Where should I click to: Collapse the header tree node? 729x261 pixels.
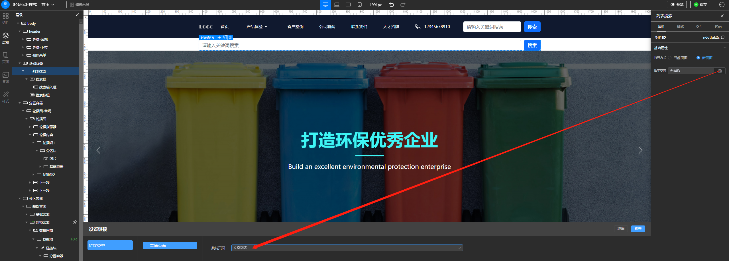point(20,32)
